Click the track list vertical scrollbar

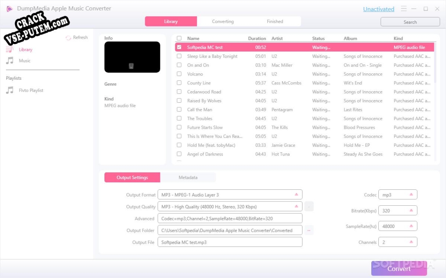click(x=435, y=63)
